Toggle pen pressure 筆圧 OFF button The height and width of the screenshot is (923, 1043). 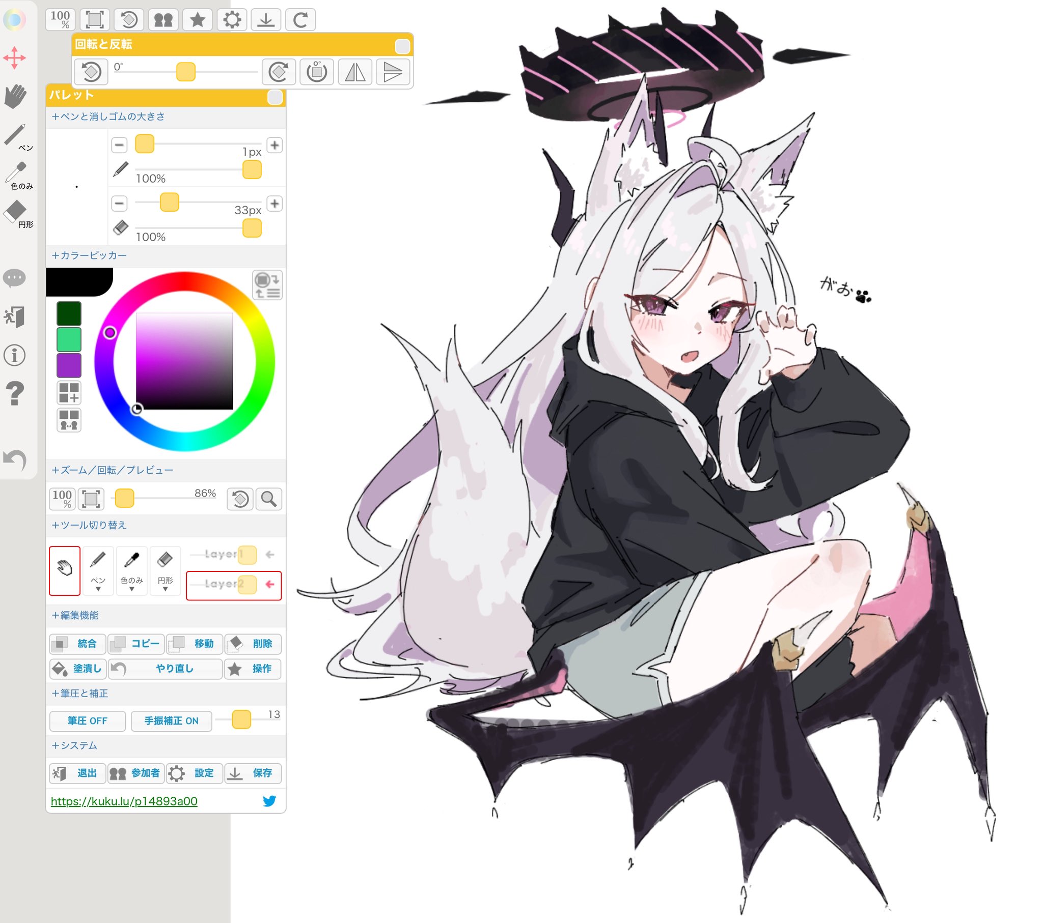pos(87,720)
